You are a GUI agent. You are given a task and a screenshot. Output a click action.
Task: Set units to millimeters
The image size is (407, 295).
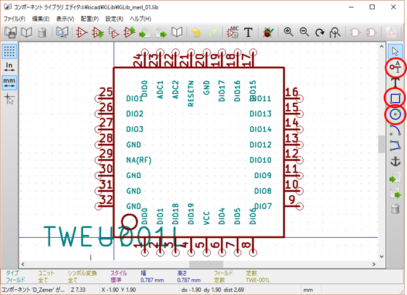point(9,82)
